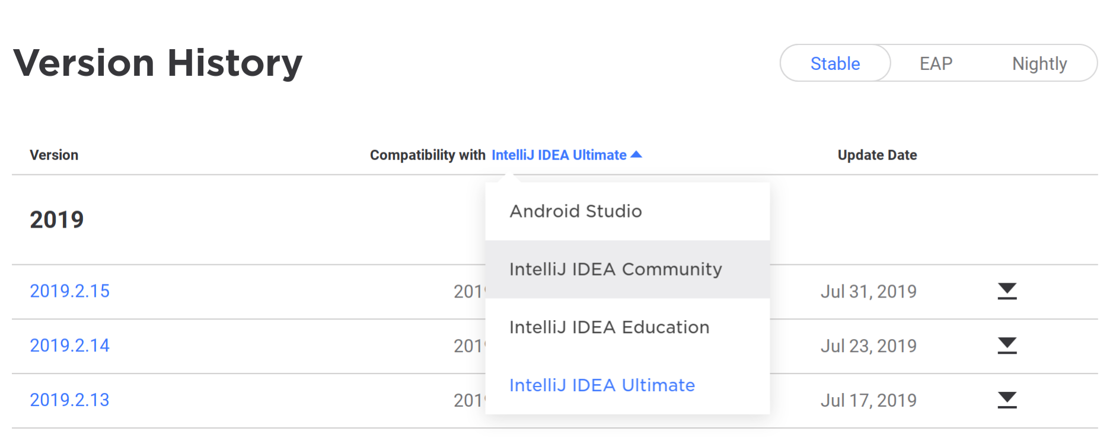
Task: Click the Version History page title
Action: tap(158, 63)
